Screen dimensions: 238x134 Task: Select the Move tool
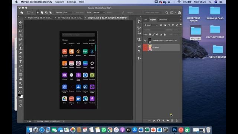tap(20, 22)
